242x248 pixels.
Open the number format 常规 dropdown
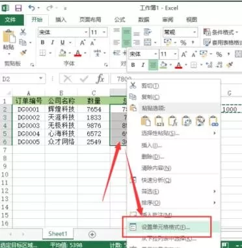(195, 32)
